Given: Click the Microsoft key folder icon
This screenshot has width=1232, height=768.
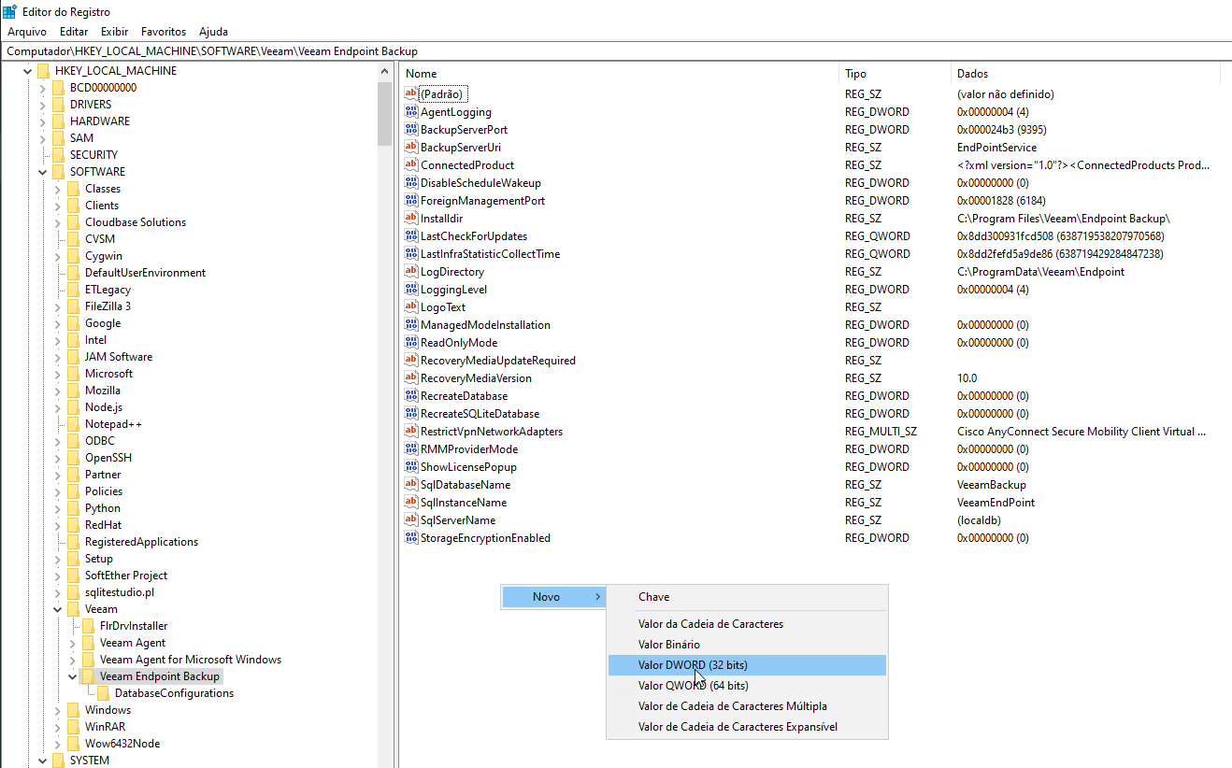Looking at the screenshot, I should 74,374.
